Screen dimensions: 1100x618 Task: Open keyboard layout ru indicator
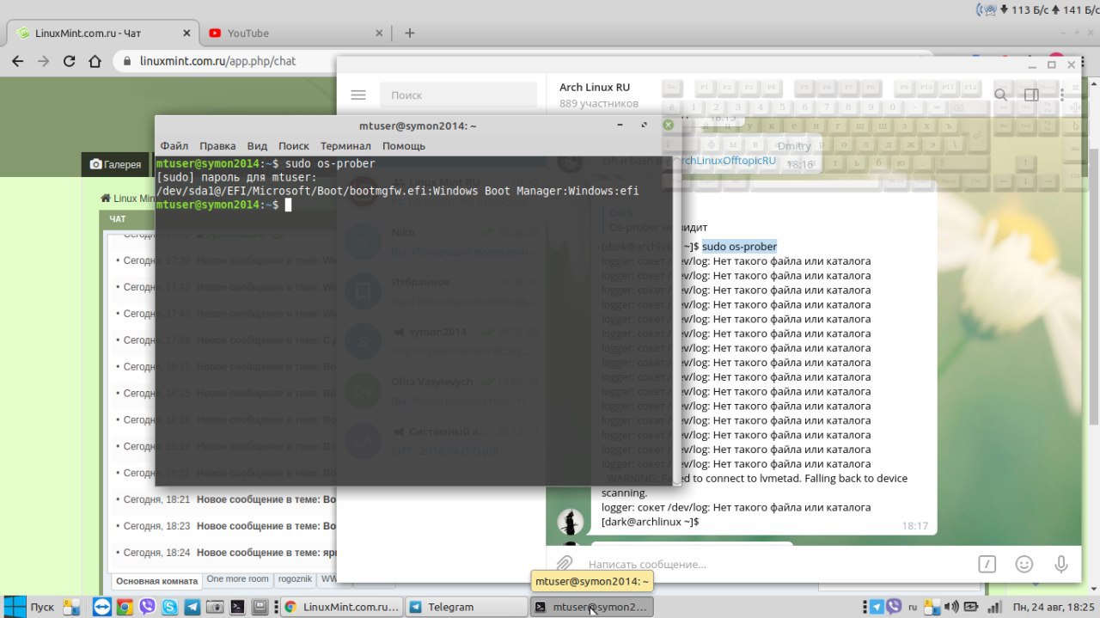914,607
